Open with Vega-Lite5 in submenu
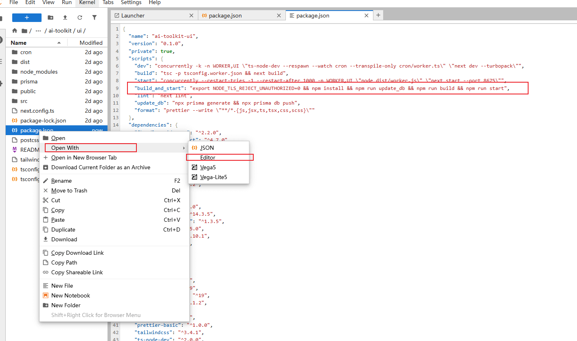 pyautogui.click(x=219, y=177)
